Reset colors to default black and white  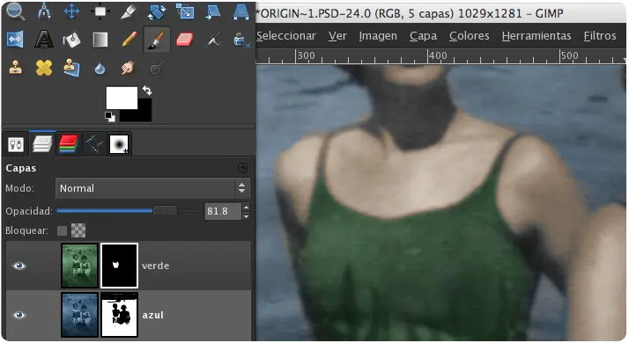tap(110, 117)
